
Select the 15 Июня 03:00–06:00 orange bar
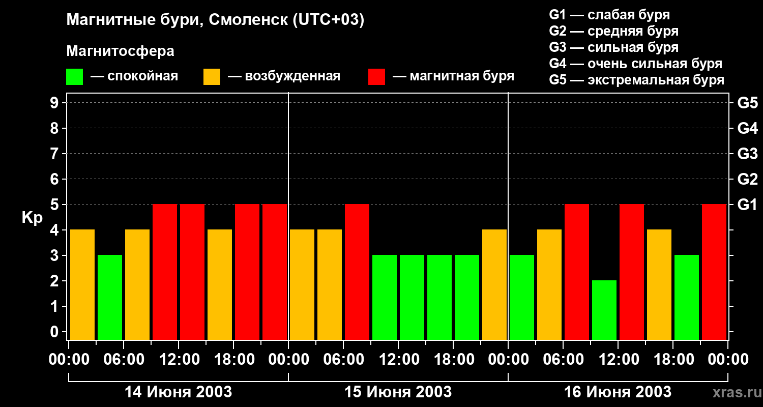[x=330, y=284]
